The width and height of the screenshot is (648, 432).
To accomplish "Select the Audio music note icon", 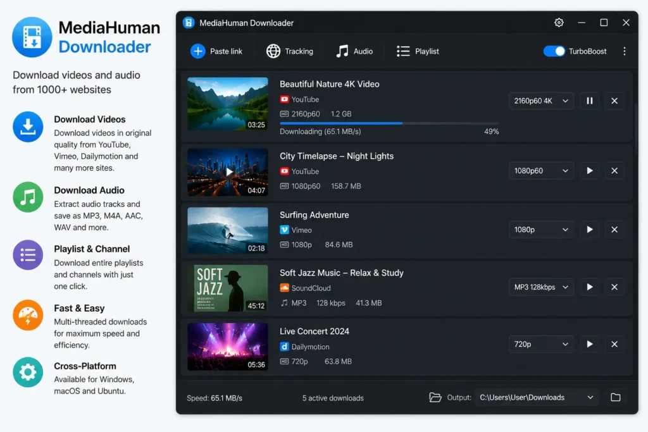I will coord(342,51).
